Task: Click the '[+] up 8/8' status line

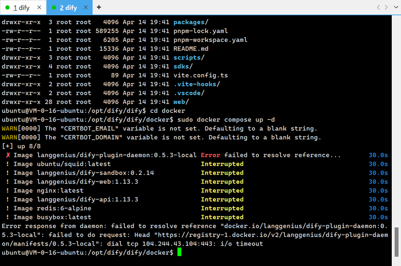Action: pos(21,146)
